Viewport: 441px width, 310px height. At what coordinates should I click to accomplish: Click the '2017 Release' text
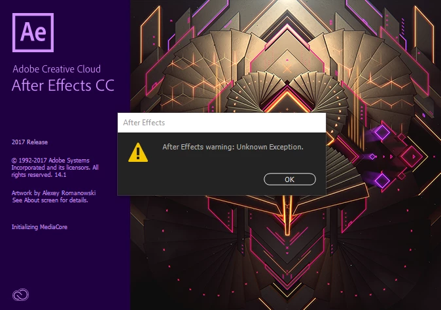[29, 142]
